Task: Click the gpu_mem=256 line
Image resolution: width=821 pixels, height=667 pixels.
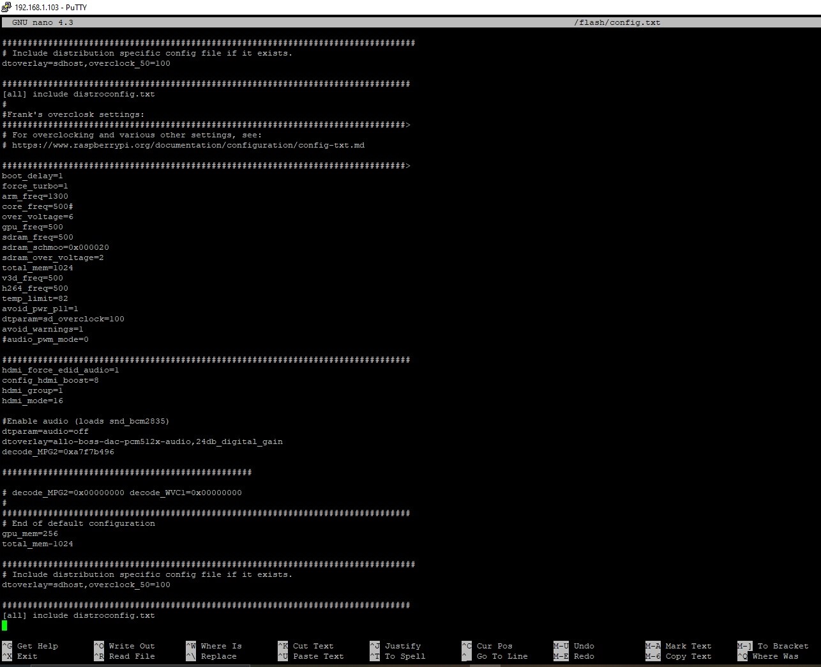Action: tap(30, 533)
